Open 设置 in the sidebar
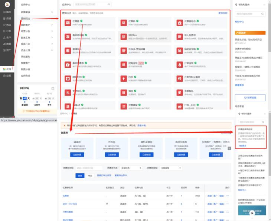 tap(7, 76)
